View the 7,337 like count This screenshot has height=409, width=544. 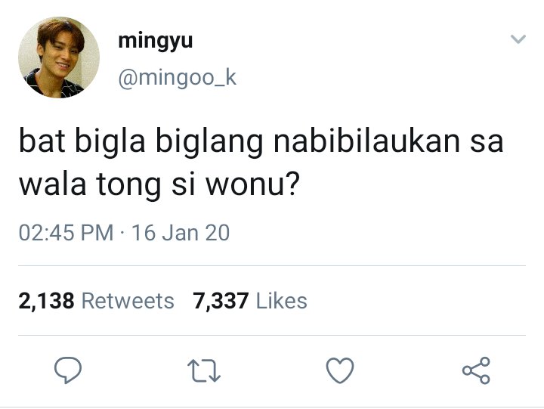[x=221, y=301]
